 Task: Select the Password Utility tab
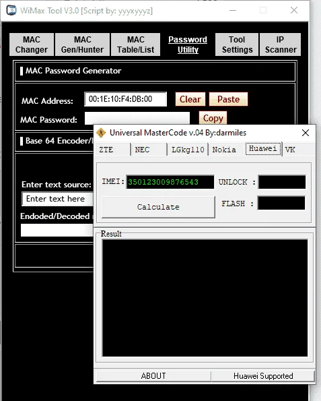tap(188, 44)
